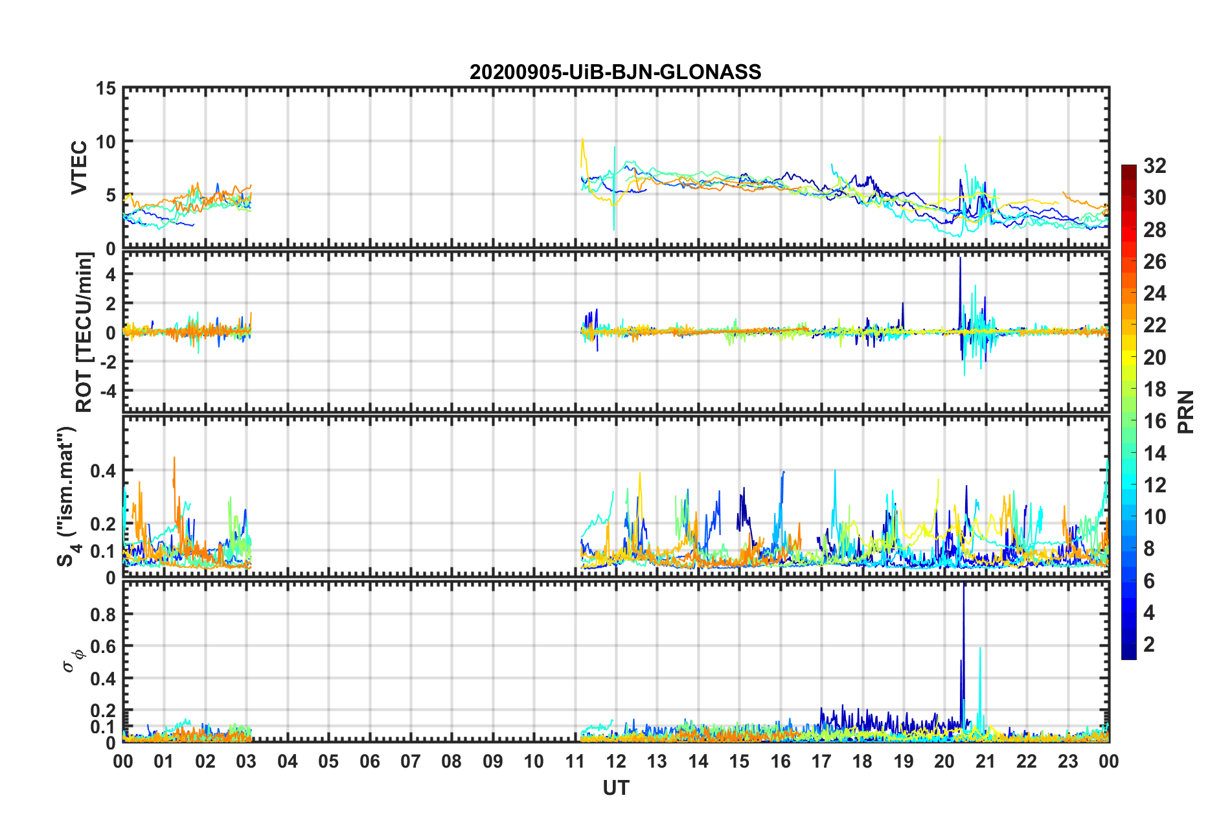Click S4 y-axis tick label 0.4
This screenshot has width=1232, height=824.
click(x=104, y=471)
